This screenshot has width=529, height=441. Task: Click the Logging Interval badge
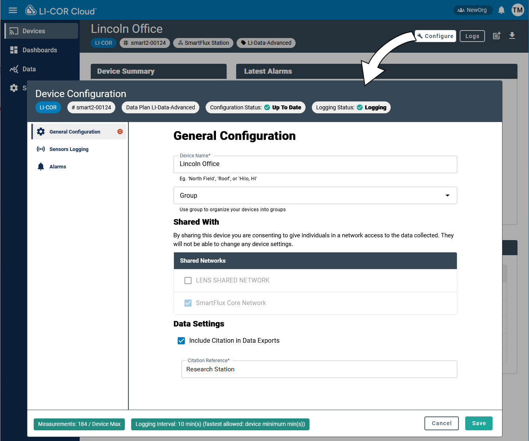point(220,424)
